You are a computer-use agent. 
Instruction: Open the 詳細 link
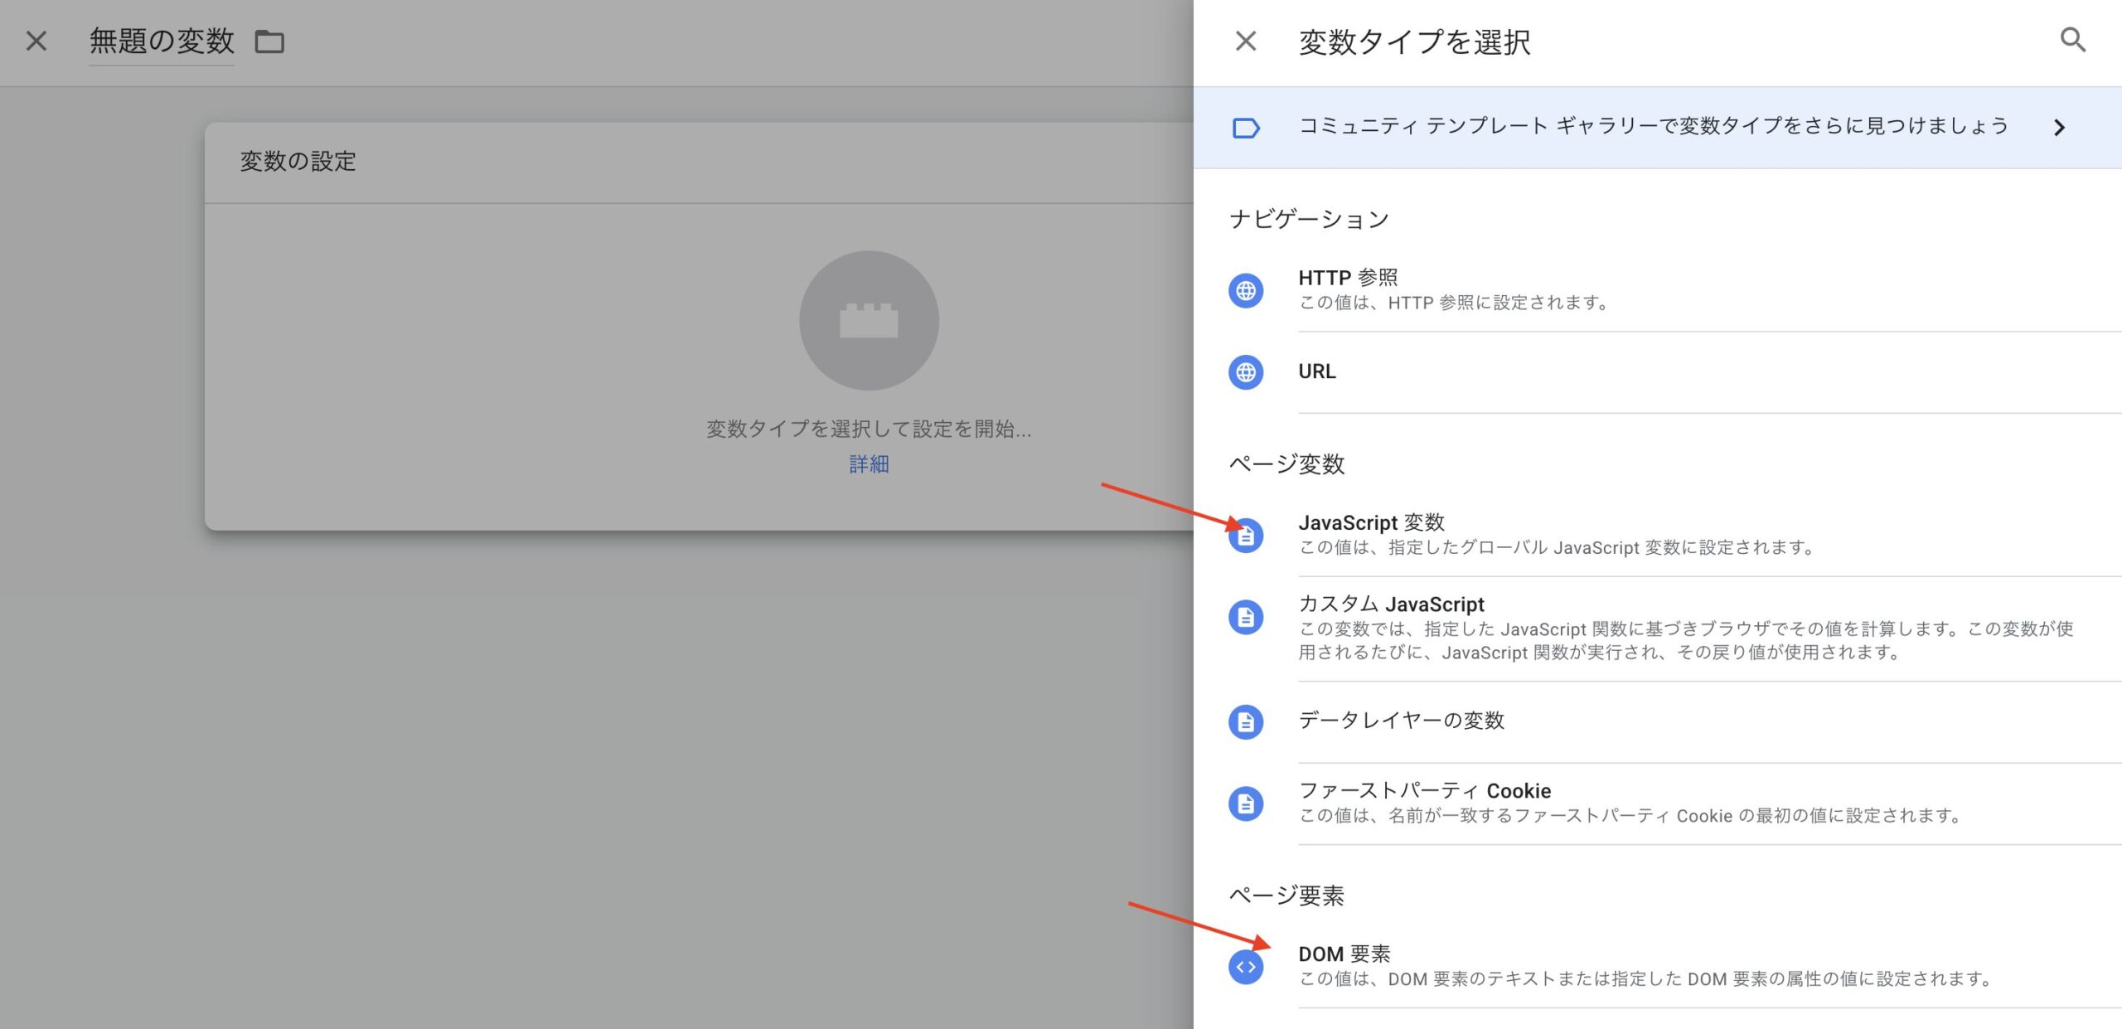(869, 464)
